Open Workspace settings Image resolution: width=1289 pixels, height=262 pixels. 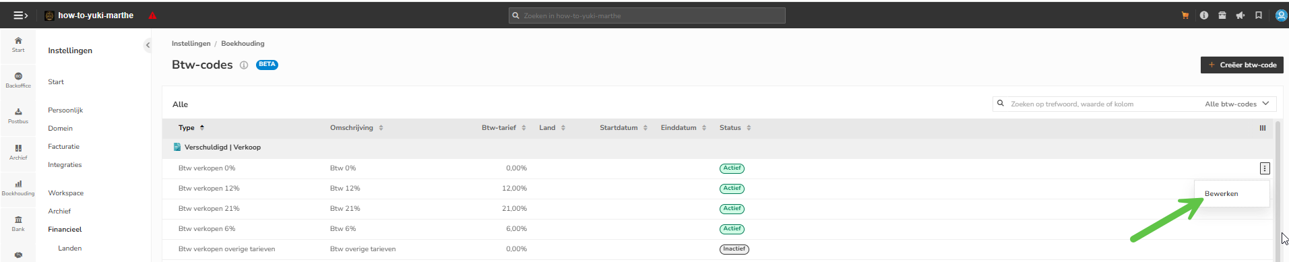tap(66, 193)
